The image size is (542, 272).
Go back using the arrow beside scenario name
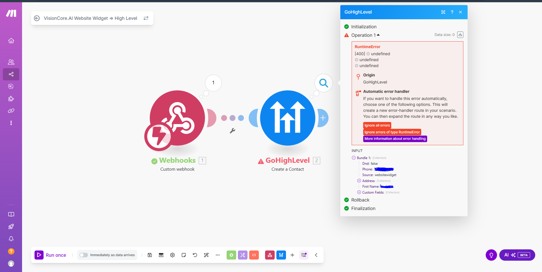click(37, 18)
